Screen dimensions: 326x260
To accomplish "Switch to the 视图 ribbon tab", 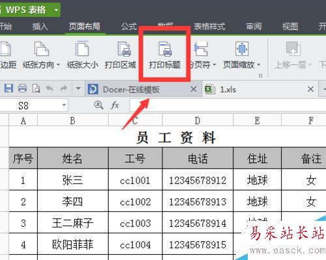I will coord(290,27).
